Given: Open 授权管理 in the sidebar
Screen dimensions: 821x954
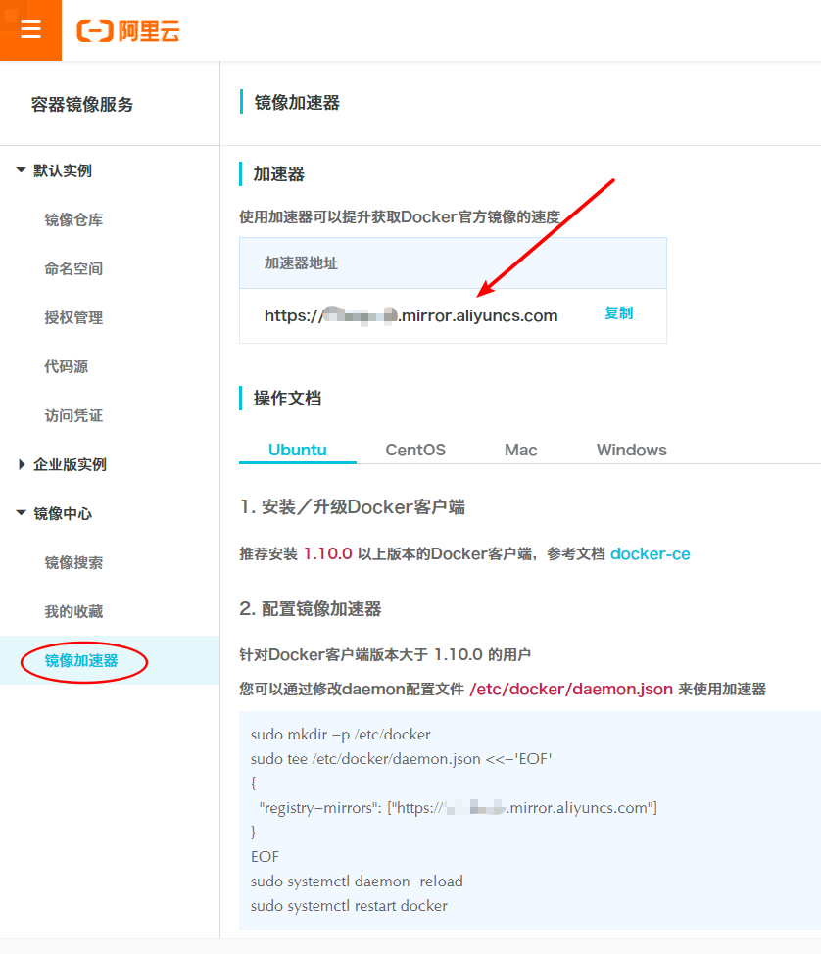Looking at the screenshot, I should [73, 317].
